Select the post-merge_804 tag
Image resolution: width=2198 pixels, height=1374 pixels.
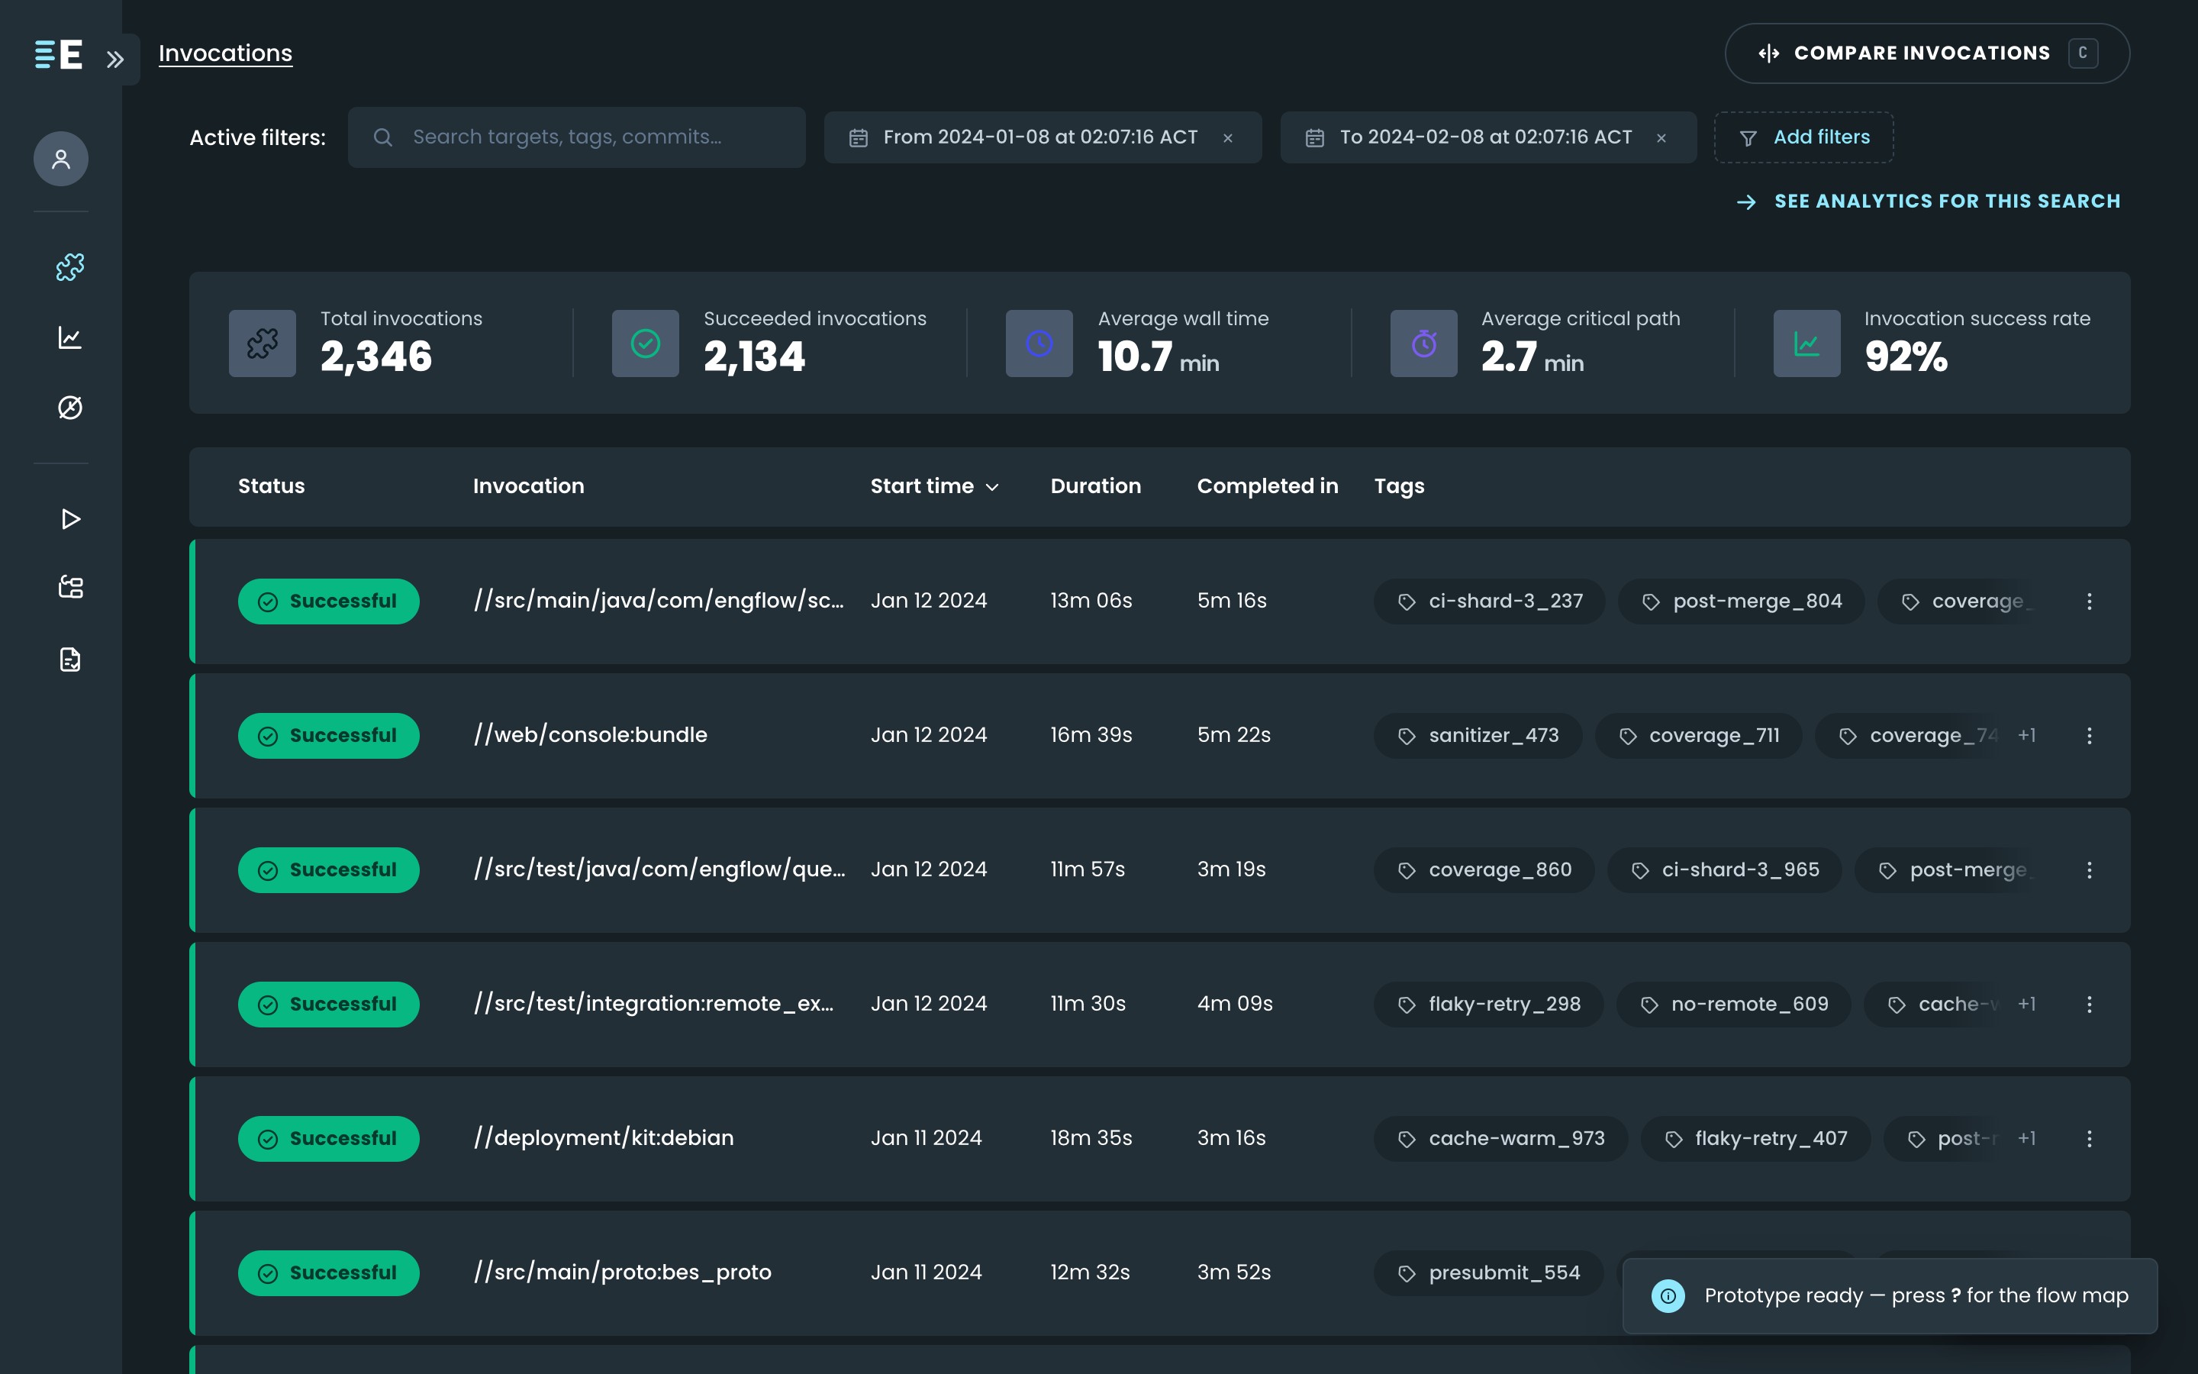[1741, 602]
